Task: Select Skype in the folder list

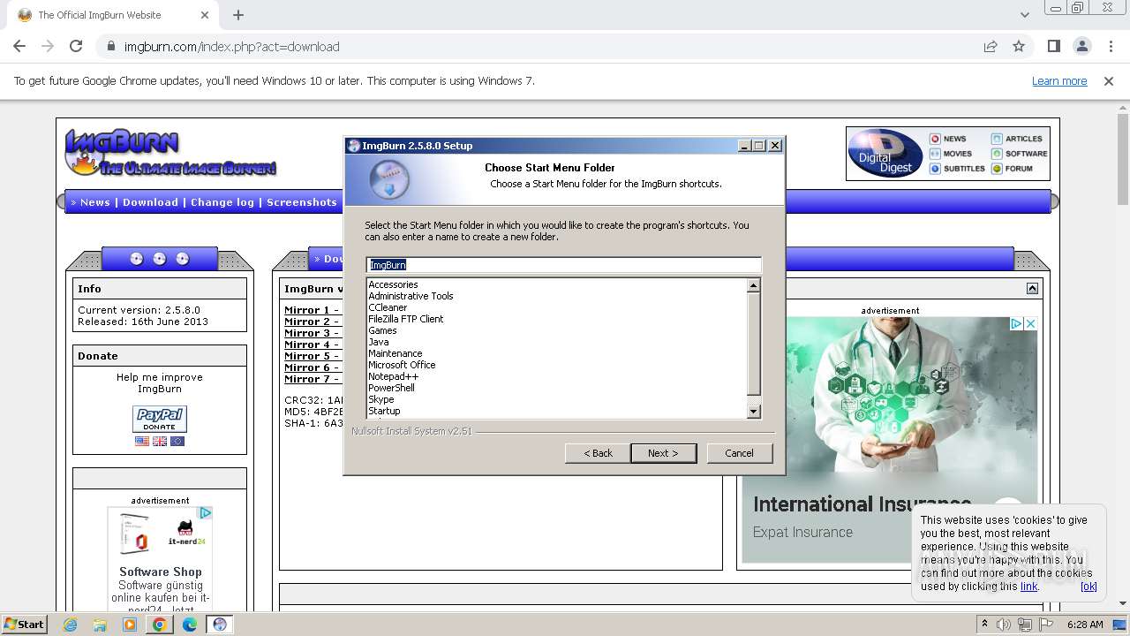Action: coord(381,399)
